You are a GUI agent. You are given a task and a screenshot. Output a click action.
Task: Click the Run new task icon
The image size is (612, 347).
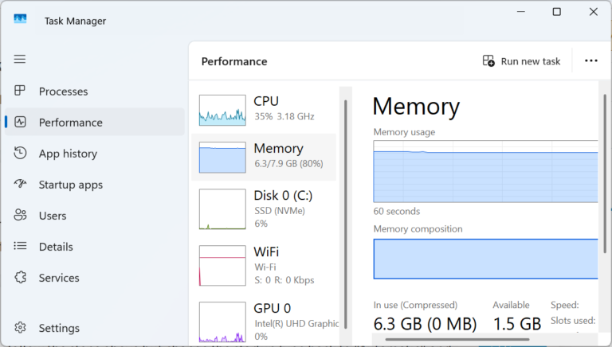pos(488,60)
